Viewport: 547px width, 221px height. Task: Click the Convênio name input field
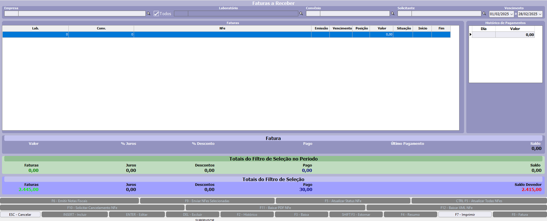[355, 14]
